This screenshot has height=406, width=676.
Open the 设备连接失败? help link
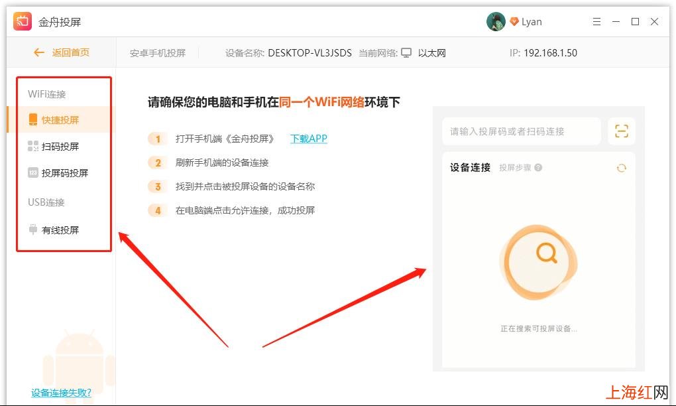(61, 393)
